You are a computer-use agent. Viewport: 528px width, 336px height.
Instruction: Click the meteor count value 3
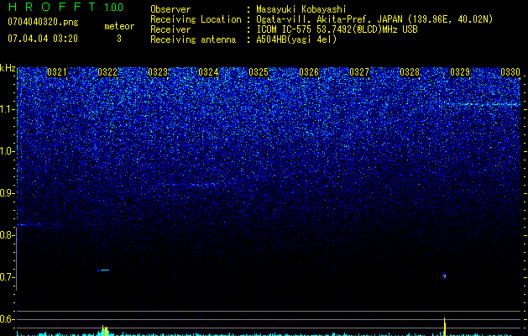pos(119,39)
